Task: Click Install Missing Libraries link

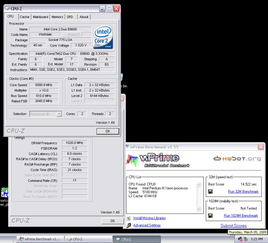Action: coord(149,218)
